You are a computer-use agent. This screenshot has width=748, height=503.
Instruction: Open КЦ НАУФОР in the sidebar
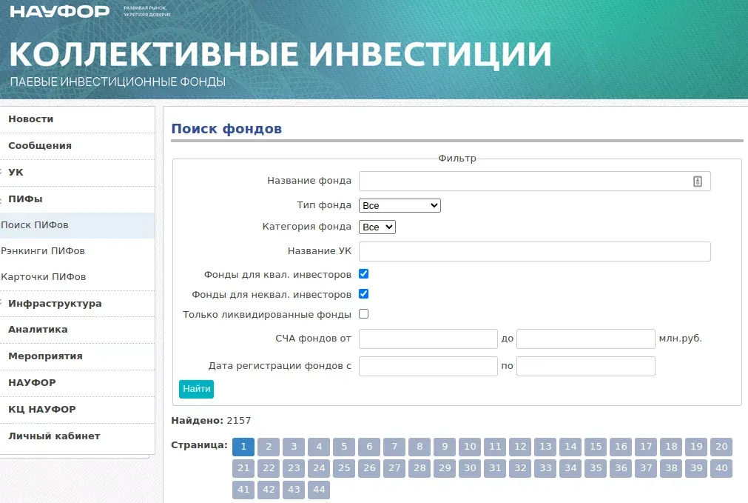click(42, 410)
